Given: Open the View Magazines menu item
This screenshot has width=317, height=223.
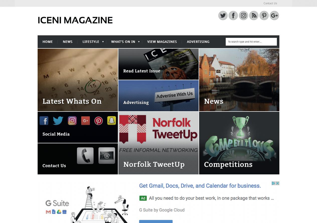Looking at the screenshot, I should click(x=162, y=42).
